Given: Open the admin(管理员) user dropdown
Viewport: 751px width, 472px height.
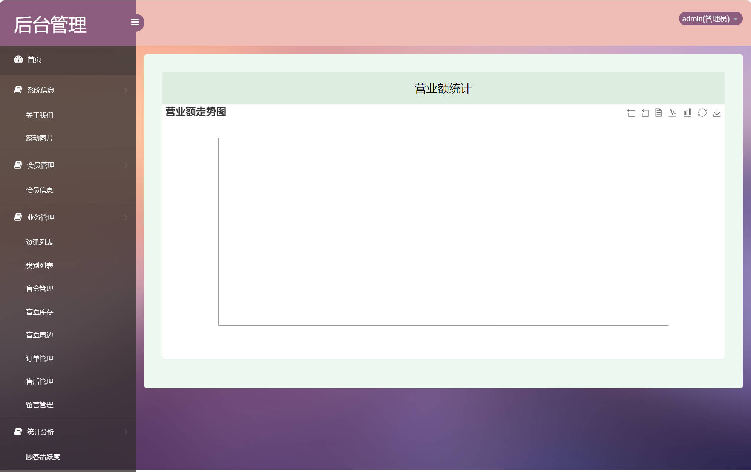Looking at the screenshot, I should pyautogui.click(x=711, y=18).
